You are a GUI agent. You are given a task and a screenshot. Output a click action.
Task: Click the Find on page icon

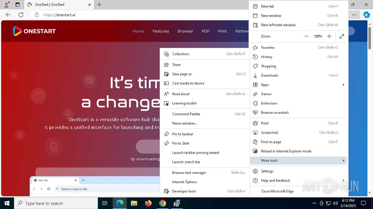coord(255,142)
